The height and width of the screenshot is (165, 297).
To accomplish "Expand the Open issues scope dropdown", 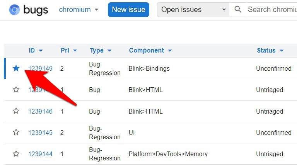I will (x=193, y=9).
